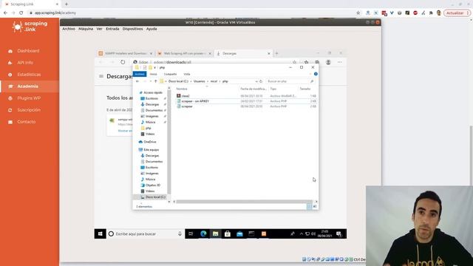Switch to the Descargas Edge tab
Image resolution: width=473 pixels, height=266 pixels.
click(x=243, y=53)
